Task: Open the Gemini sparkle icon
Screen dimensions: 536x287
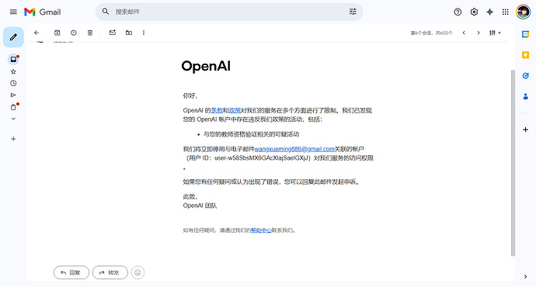Action: pos(490,12)
